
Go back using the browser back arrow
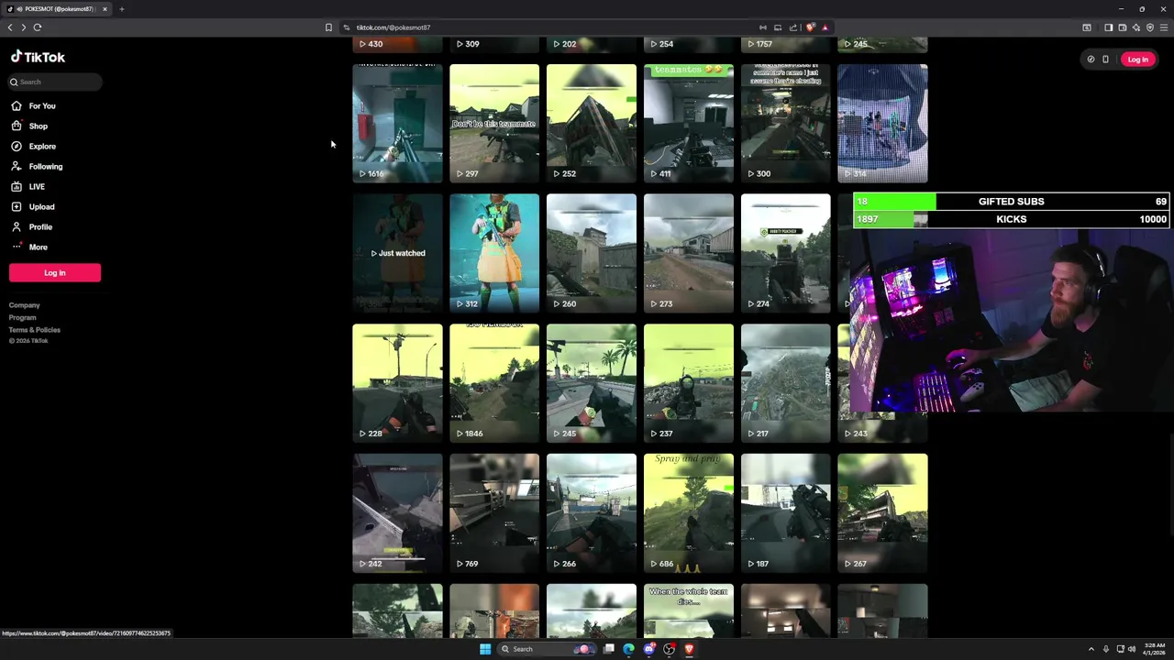[x=10, y=27]
